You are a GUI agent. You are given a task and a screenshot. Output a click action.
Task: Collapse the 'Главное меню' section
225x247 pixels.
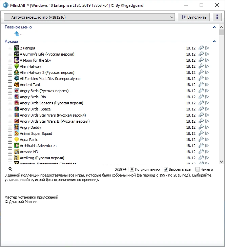(214, 27)
